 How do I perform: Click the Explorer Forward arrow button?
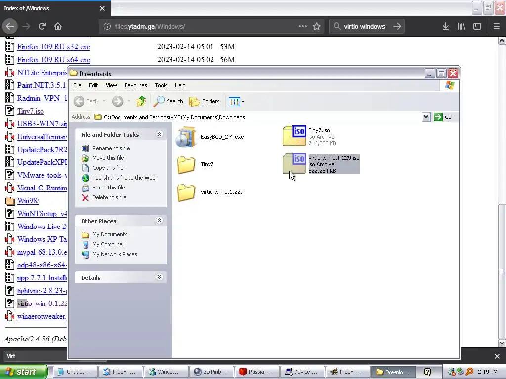[x=118, y=101]
